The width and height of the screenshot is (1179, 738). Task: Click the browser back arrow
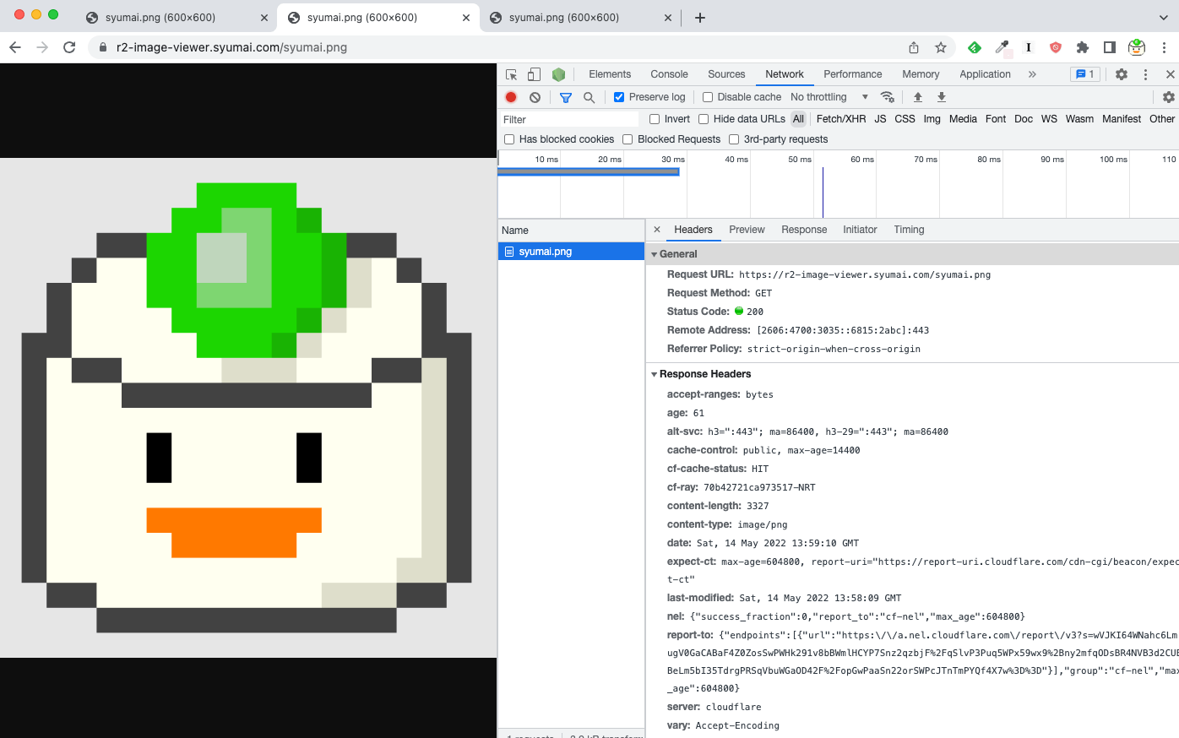click(x=15, y=47)
